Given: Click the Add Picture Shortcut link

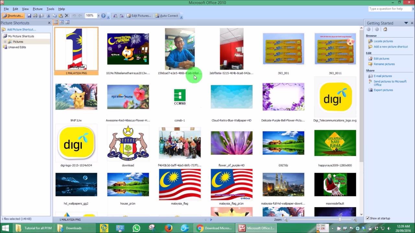Looking at the screenshot, I should (21, 29).
